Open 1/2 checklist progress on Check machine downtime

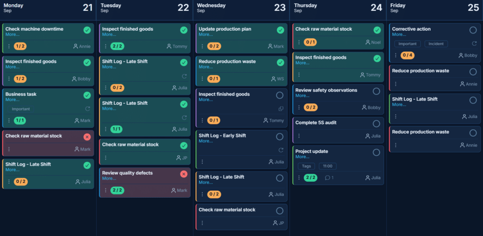[x=20, y=46]
